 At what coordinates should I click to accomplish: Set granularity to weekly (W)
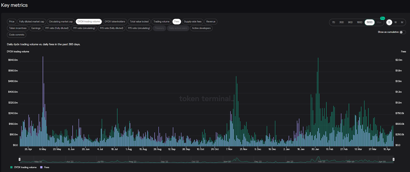395,22
